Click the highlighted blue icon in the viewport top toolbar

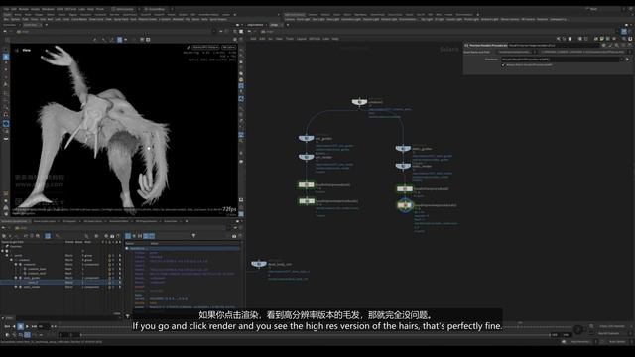119,40
